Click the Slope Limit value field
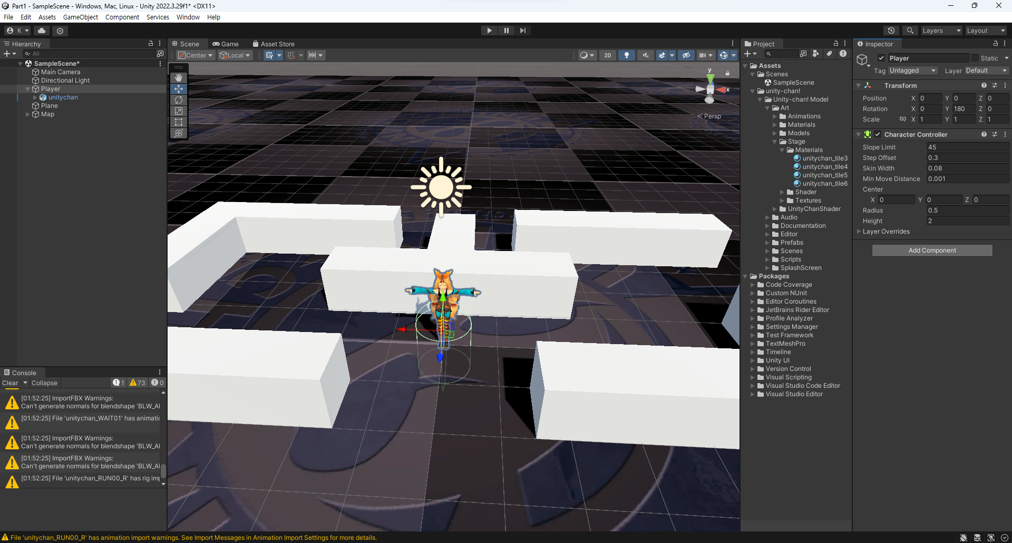 point(968,147)
